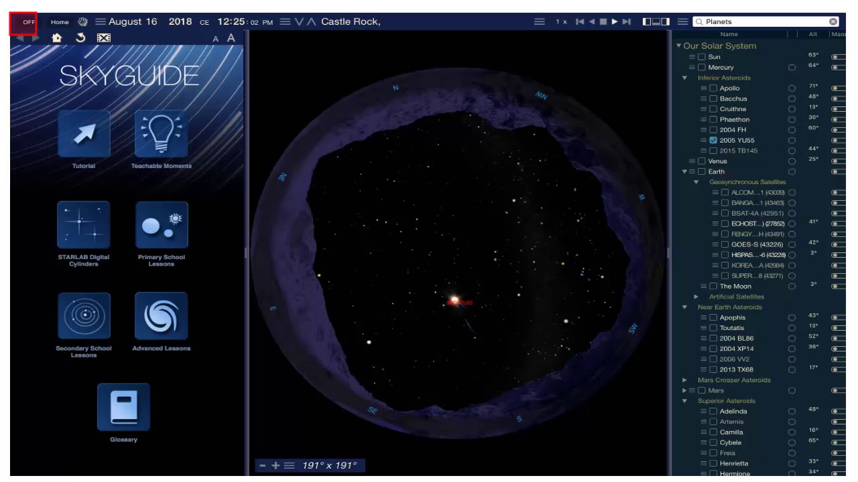Toggle the right panel layout icon
The image size is (858, 482).
tap(665, 21)
